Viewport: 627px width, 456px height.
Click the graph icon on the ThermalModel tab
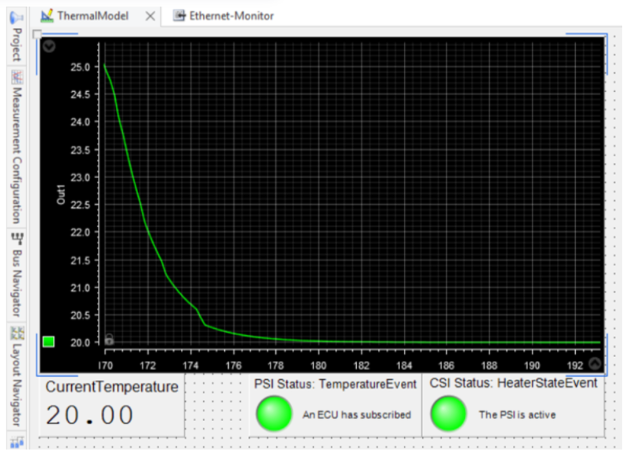[47, 15]
